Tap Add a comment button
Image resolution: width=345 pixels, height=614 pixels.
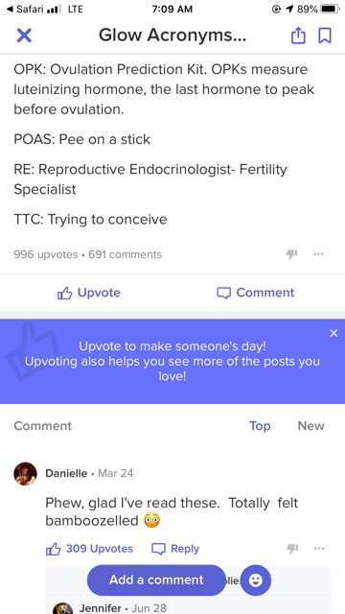(x=156, y=579)
